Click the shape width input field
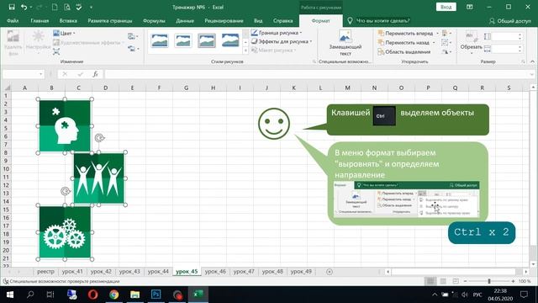538x303 pixels. (506, 50)
